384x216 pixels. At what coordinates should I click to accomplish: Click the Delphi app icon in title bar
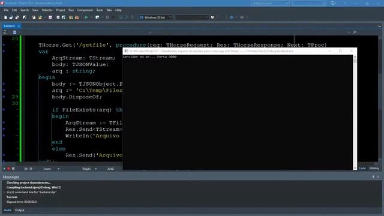tap(2, 3)
